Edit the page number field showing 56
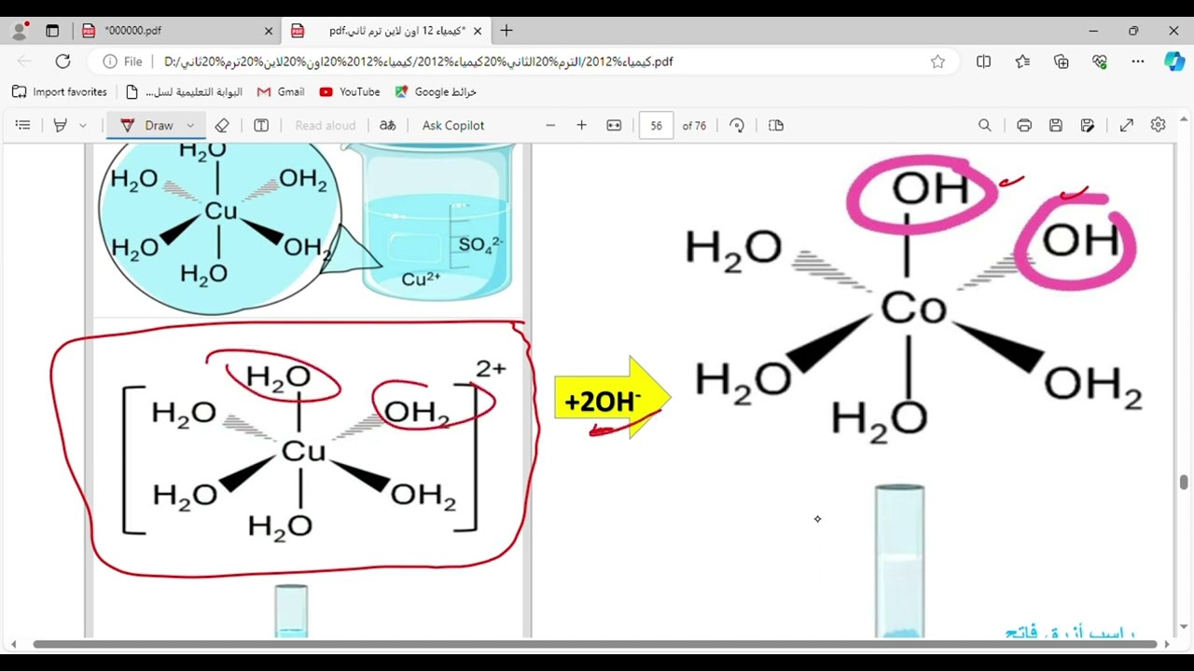The height and width of the screenshot is (671, 1194). [x=656, y=125]
